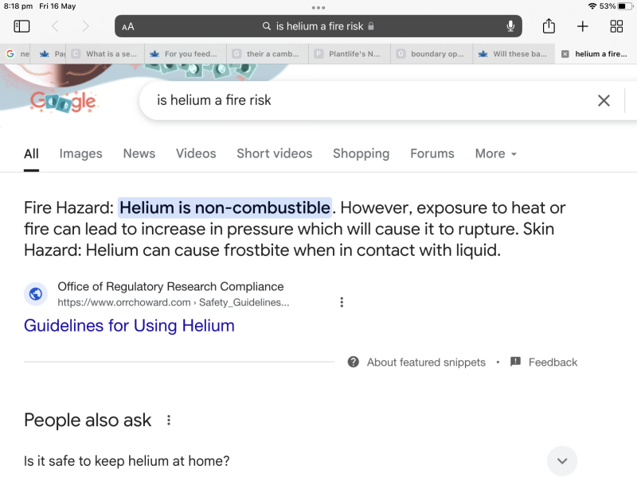This screenshot has height=477, width=637.
Task: Open People also ask options menu
Action: [x=169, y=421]
